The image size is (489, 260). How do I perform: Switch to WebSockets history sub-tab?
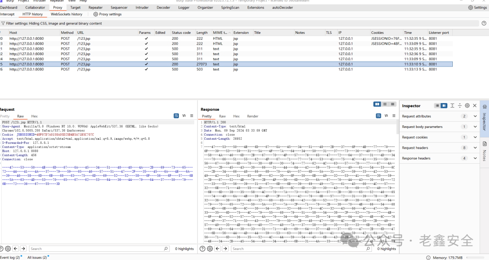pyautogui.click(x=67, y=14)
